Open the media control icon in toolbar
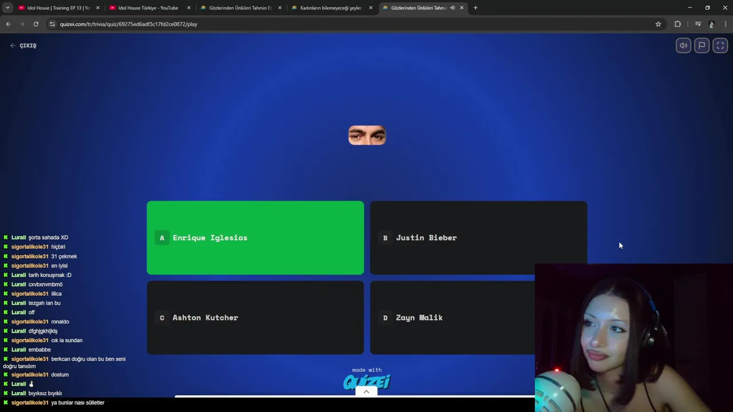The width and height of the screenshot is (733, 412). tap(697, 24)
